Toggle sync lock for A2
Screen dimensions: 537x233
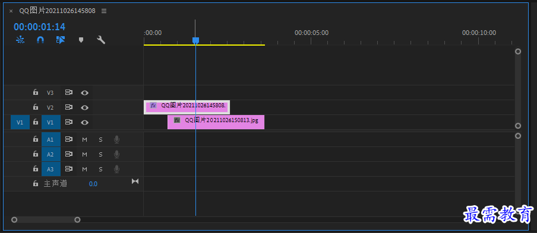[69, 154]
